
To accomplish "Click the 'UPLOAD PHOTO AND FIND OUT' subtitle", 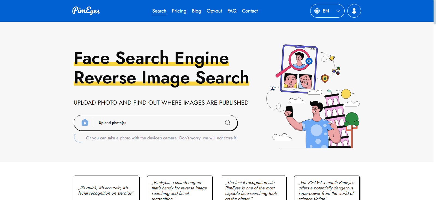I will (161, 103).
